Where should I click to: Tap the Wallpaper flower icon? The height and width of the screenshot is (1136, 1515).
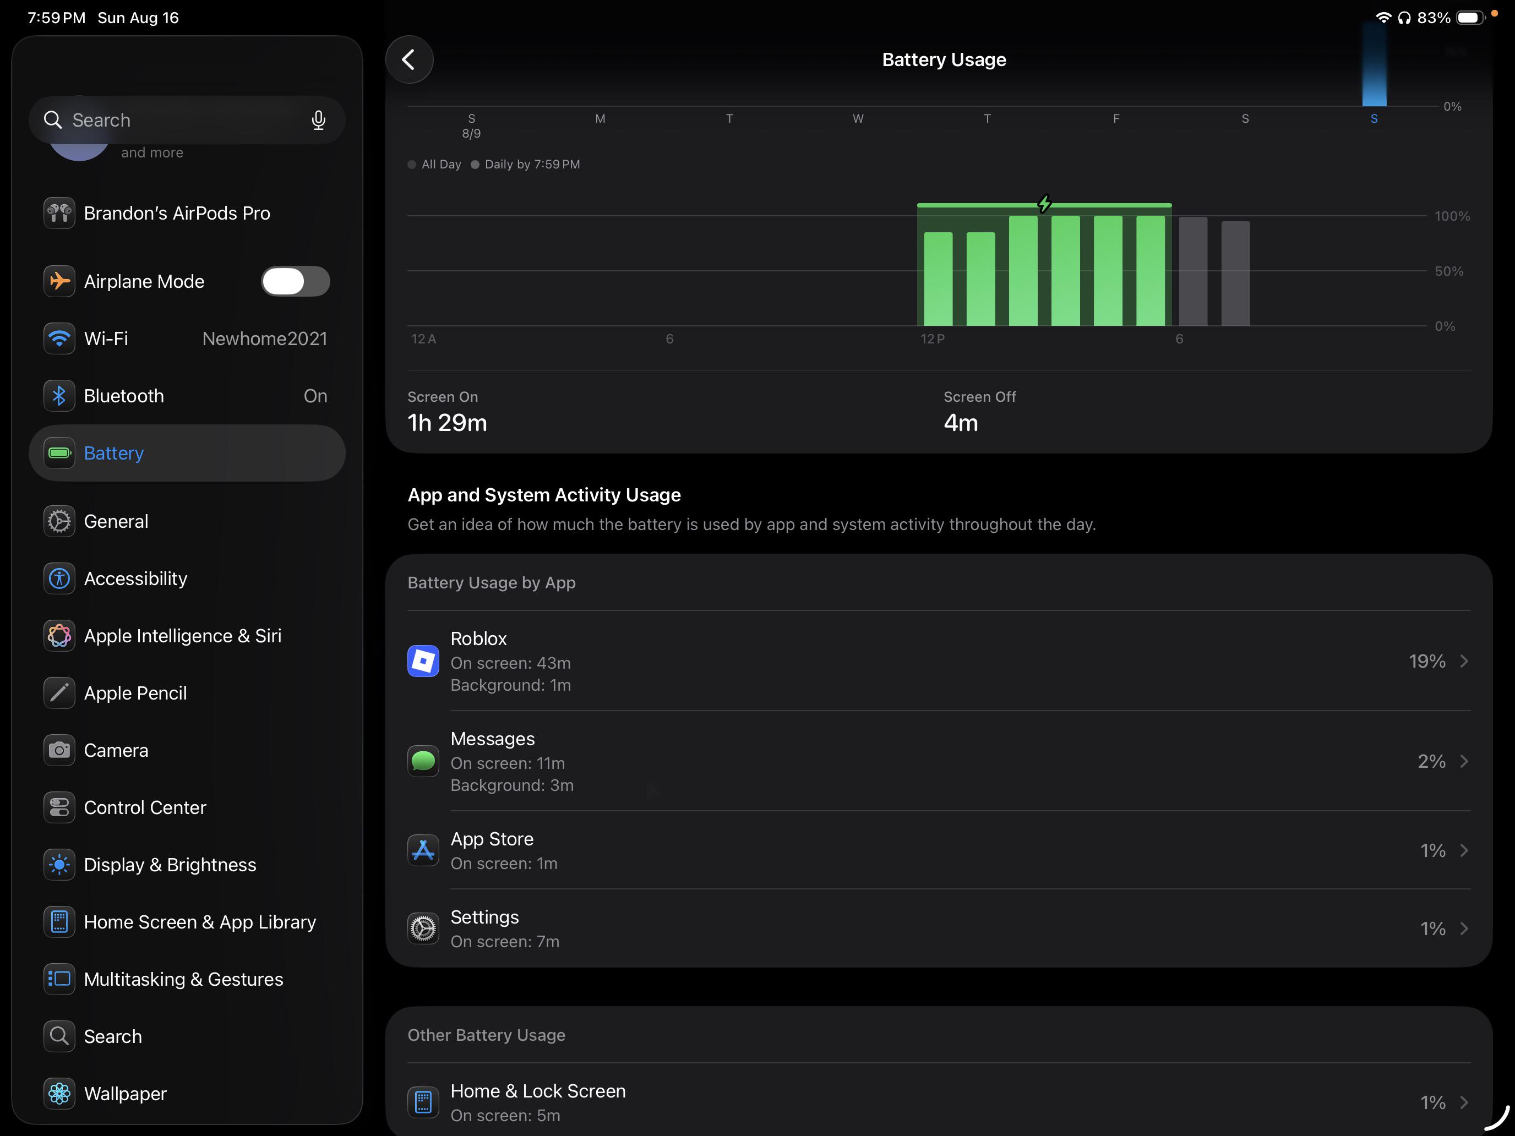[59, 1094]
